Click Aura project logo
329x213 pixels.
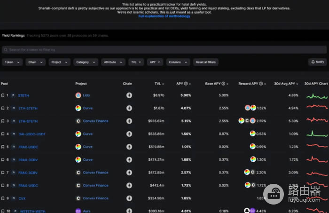(x=78, y=211)
